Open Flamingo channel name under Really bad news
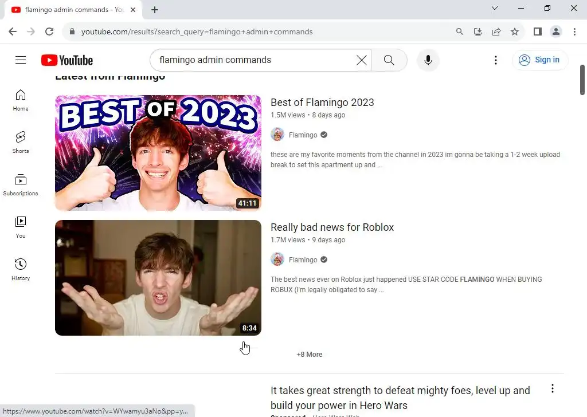The height and width of the screenshot is (417, 587). (x=303, y=259)
